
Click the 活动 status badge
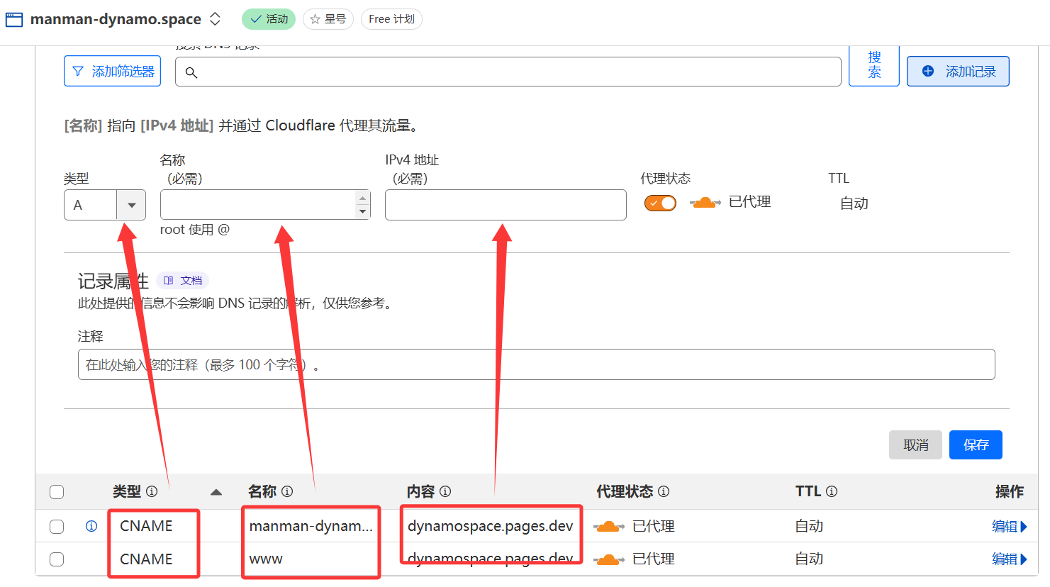269,19
